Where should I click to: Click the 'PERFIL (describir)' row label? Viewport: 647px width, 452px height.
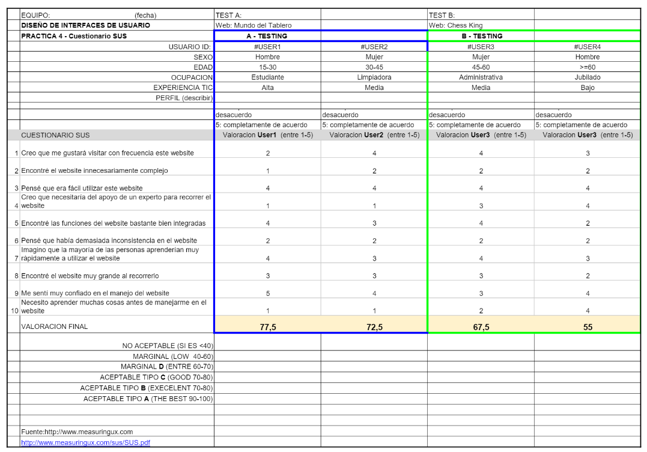184,98
